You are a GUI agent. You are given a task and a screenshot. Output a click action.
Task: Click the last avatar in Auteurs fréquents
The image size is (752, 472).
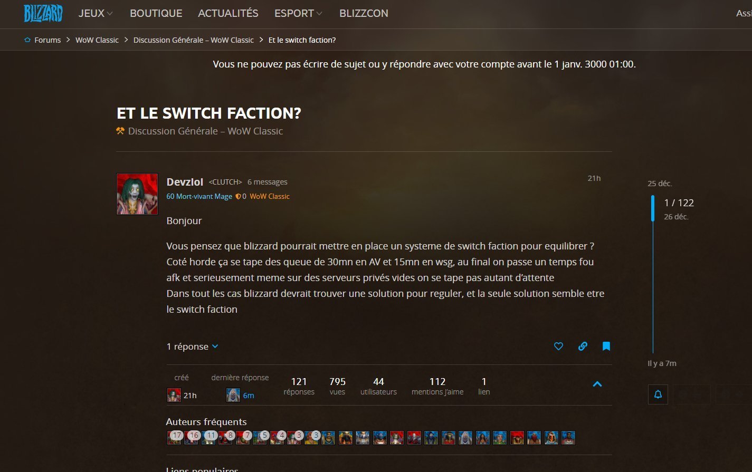568,438
